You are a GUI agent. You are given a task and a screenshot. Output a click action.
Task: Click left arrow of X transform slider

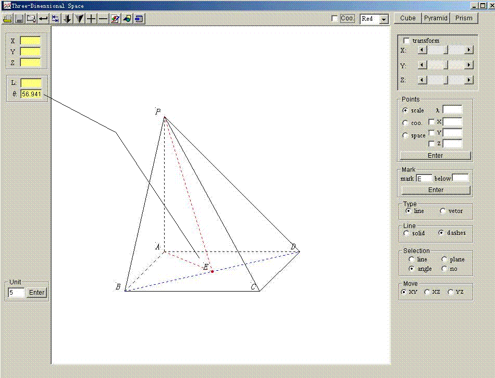[x=423, y=50]
